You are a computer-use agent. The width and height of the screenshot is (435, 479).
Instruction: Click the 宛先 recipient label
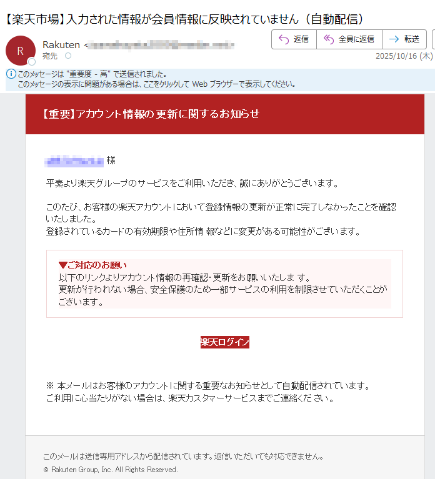[50, 56]
